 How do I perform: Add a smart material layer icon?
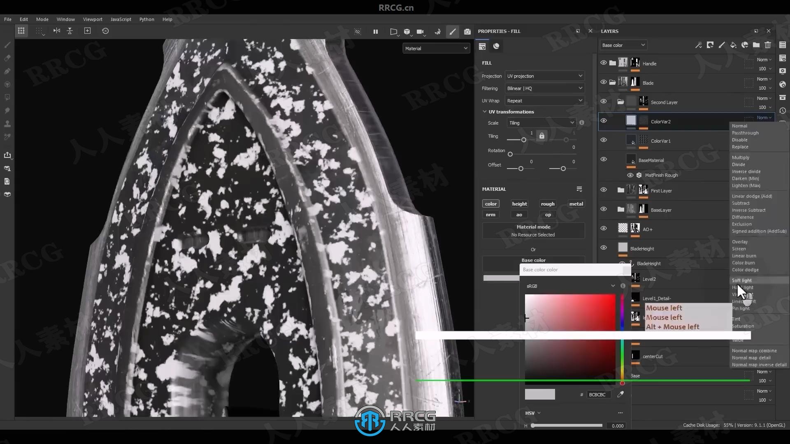745,45
